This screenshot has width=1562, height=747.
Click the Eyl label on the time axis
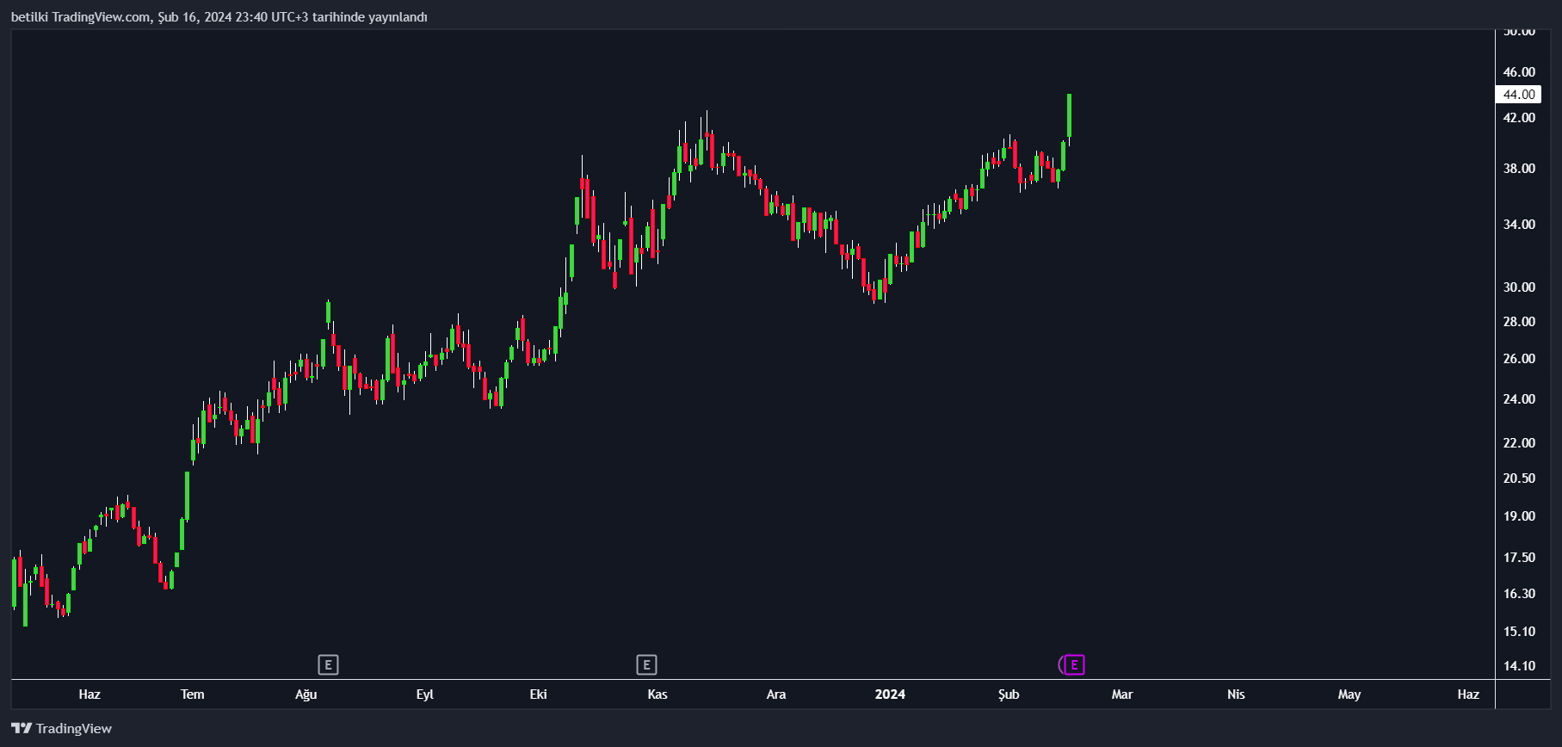point(425,695)
